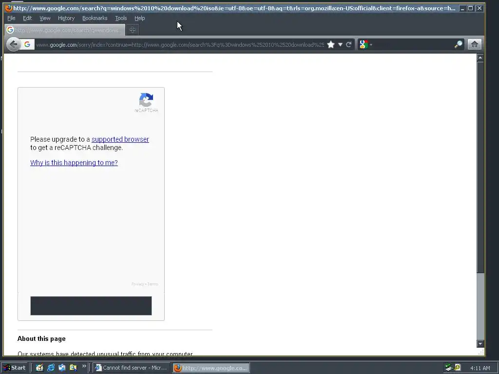
Task: Close the Firefox window
Action: [480, 8]
